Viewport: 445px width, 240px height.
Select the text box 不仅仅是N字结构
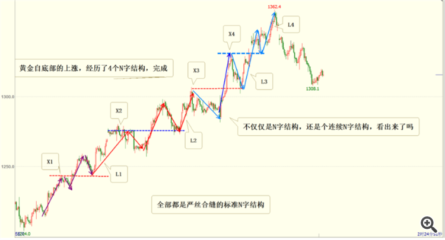328,127
